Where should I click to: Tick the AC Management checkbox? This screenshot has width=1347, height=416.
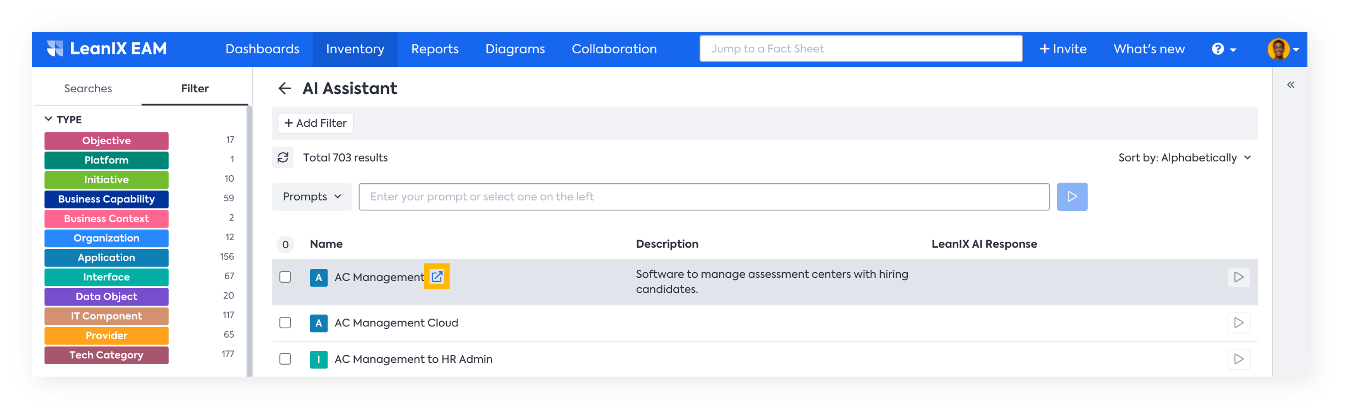285,277
